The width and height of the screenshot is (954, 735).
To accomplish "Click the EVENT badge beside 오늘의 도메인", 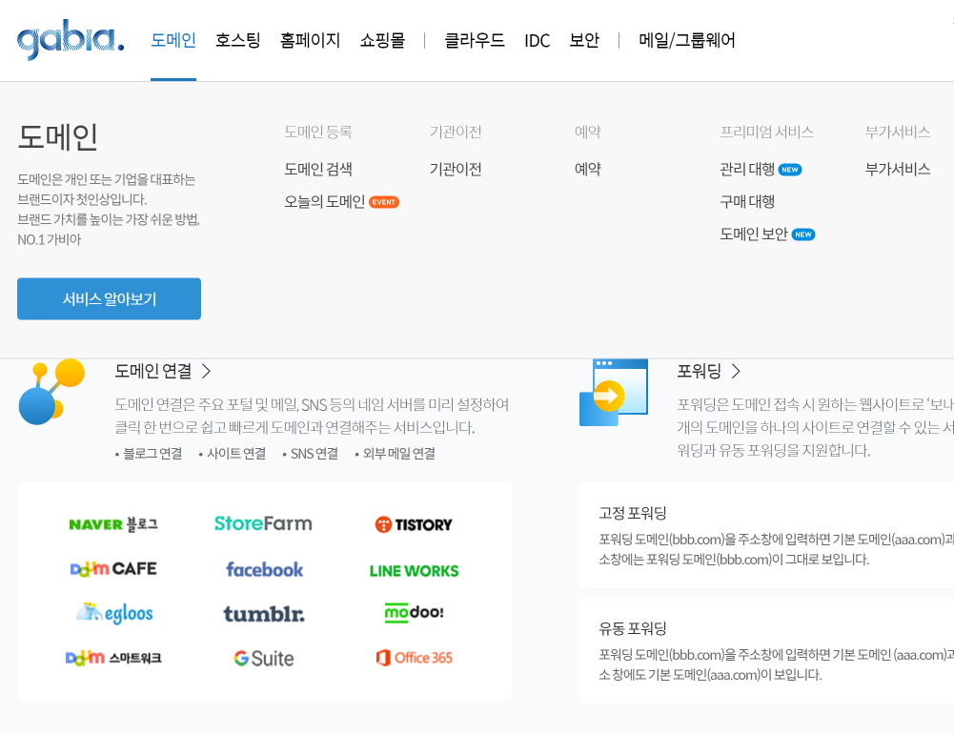I will [384, 202].
